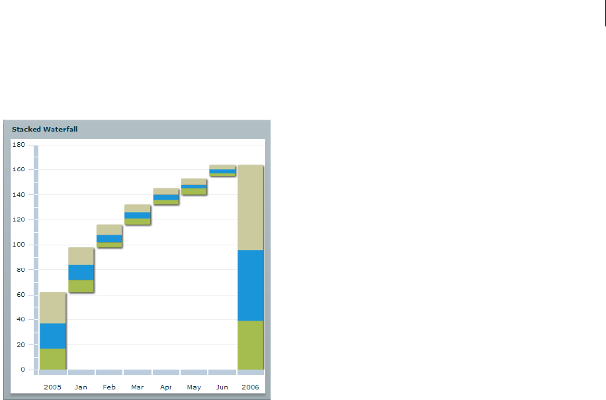This screenshot has width=606, height=400.
Task: Select the Apr waterfall bar
Action: 166,196
